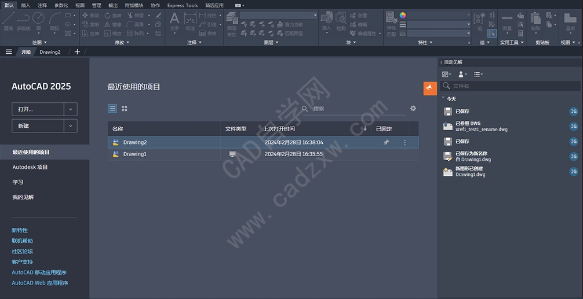
Task: Open the Insert (插入) ribbon tab
Action: (25, 5)
